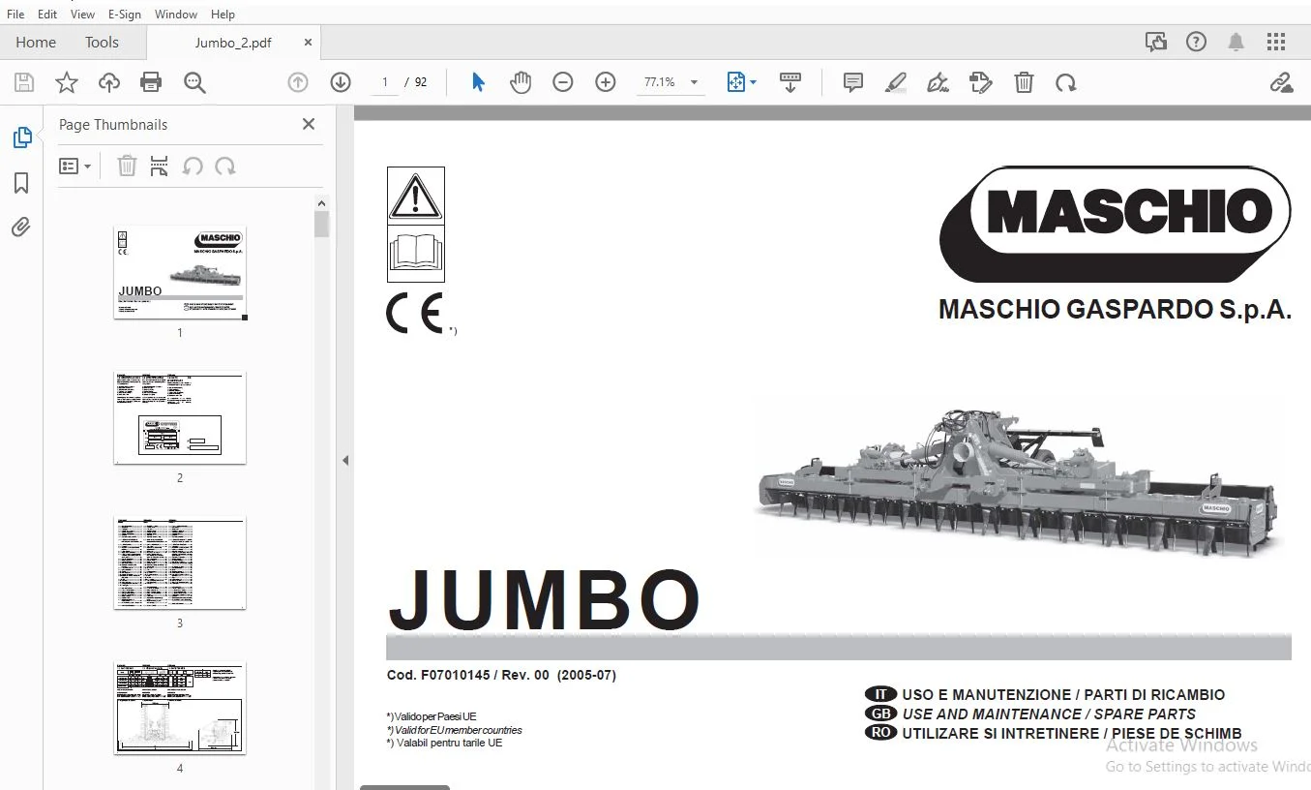The width and height of the screenshot is (1311, 790).
Task: Open the thumbnail Options dropdown menu
Action: coord(75,167)
